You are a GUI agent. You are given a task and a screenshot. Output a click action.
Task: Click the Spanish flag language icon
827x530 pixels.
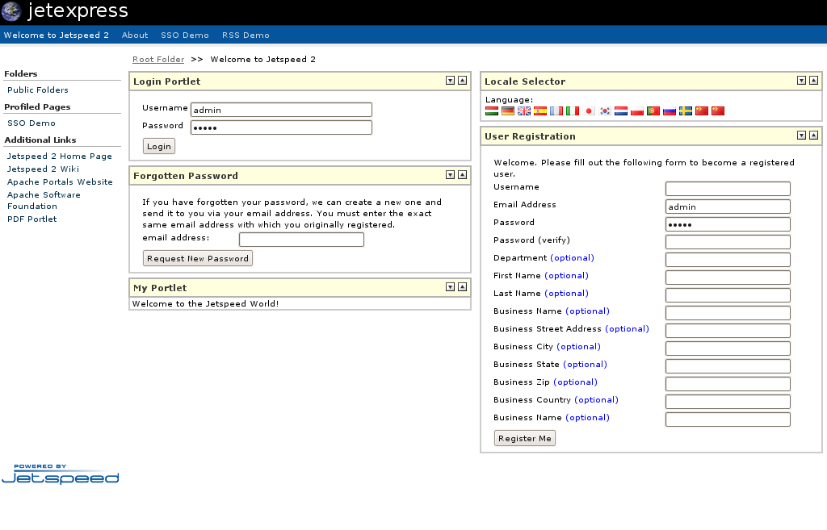(540, 111)
